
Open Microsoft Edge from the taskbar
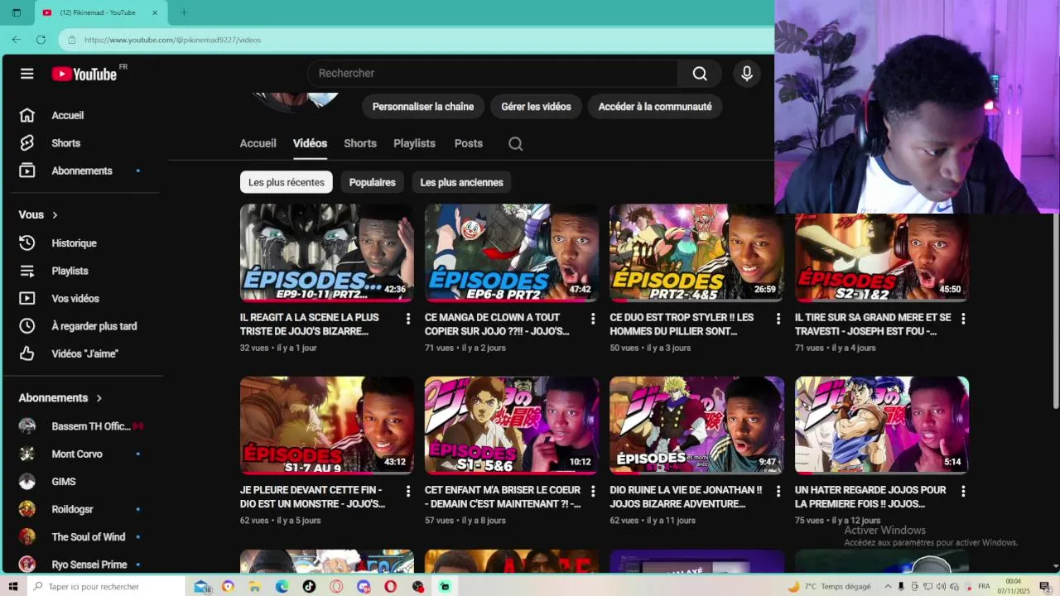point(282,586)
